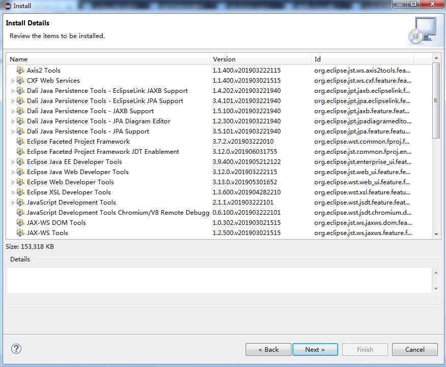
Task: Expand Dali EclipseLink JPA Support node
Action: coord(13,102)
